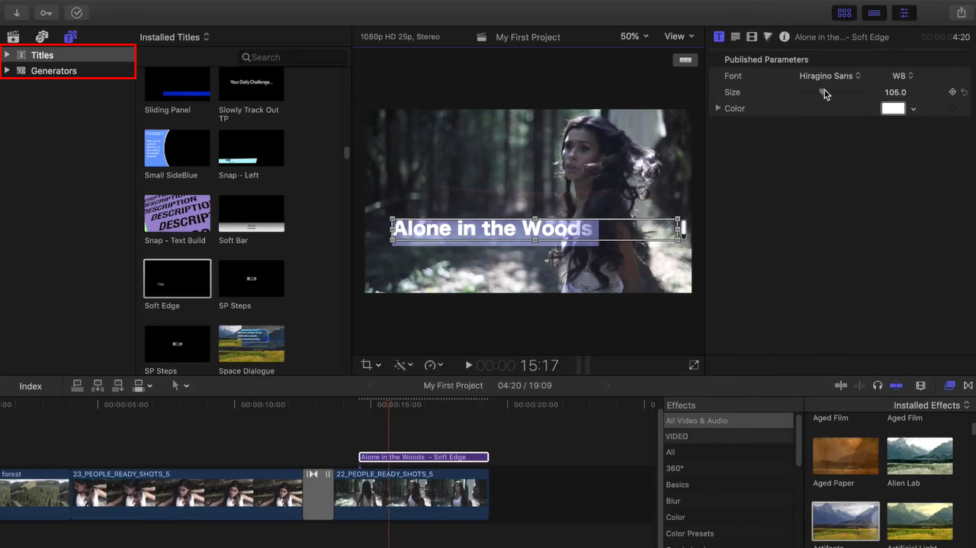Open the Info inspector tab

click(x=784, y=37)
